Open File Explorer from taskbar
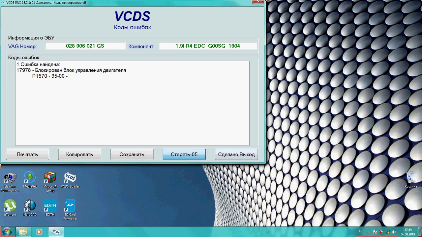 click(23, 232)
